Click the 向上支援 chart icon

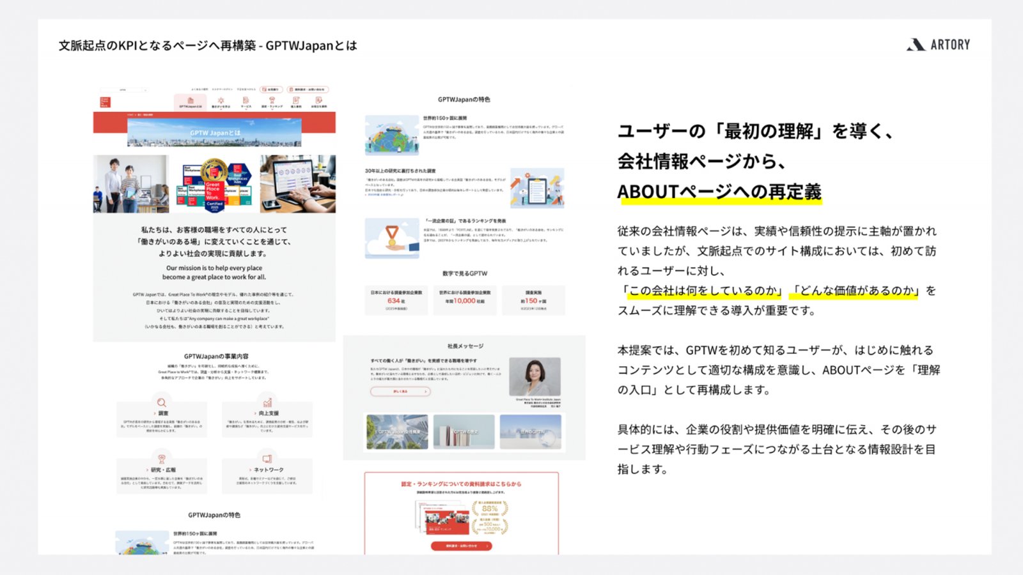click(267, 402)
